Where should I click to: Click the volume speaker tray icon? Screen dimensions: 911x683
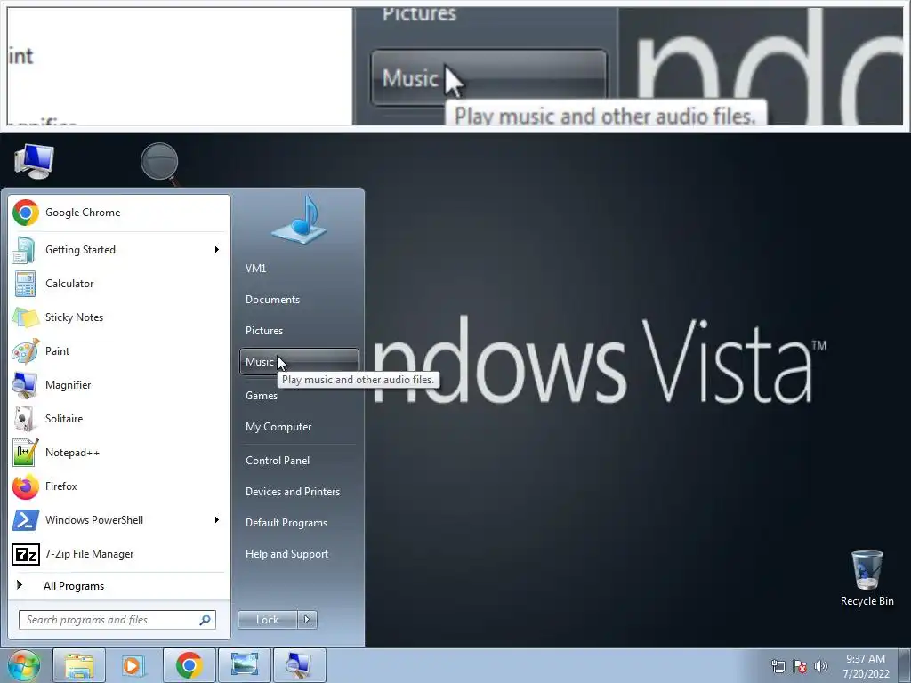click(821, 666)
